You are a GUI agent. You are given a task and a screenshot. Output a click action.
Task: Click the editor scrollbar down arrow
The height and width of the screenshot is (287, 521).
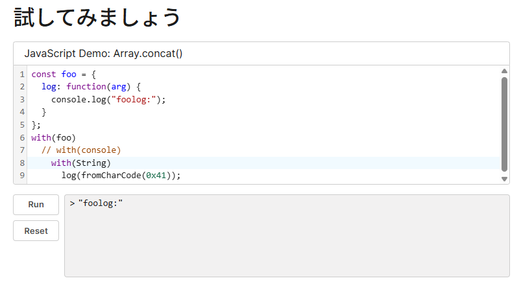pos(504,179)
